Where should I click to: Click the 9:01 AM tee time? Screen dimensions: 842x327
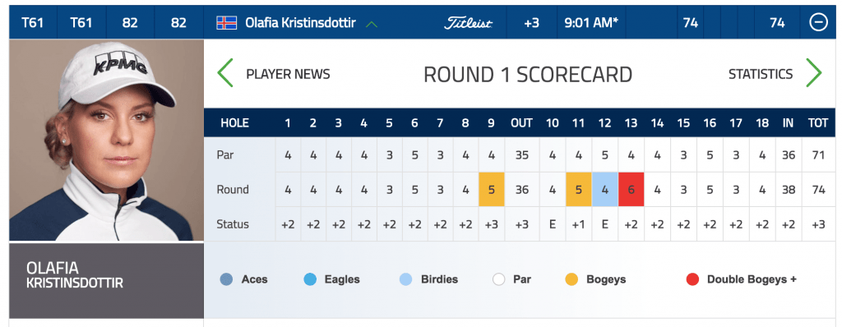click(x=591, y=23)
